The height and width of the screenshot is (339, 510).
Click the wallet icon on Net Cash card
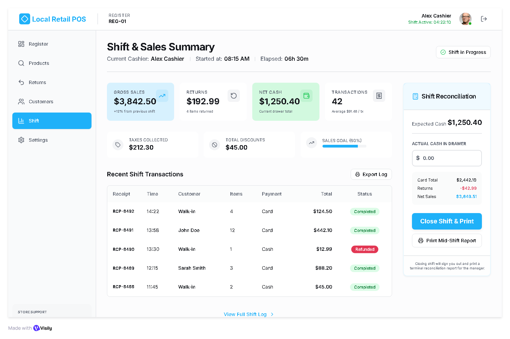(x=306, y=96)
